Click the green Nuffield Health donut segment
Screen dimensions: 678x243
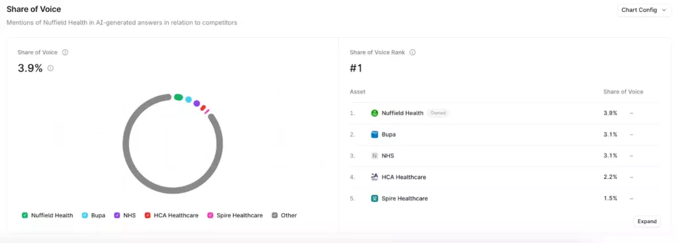click(178, 97)
